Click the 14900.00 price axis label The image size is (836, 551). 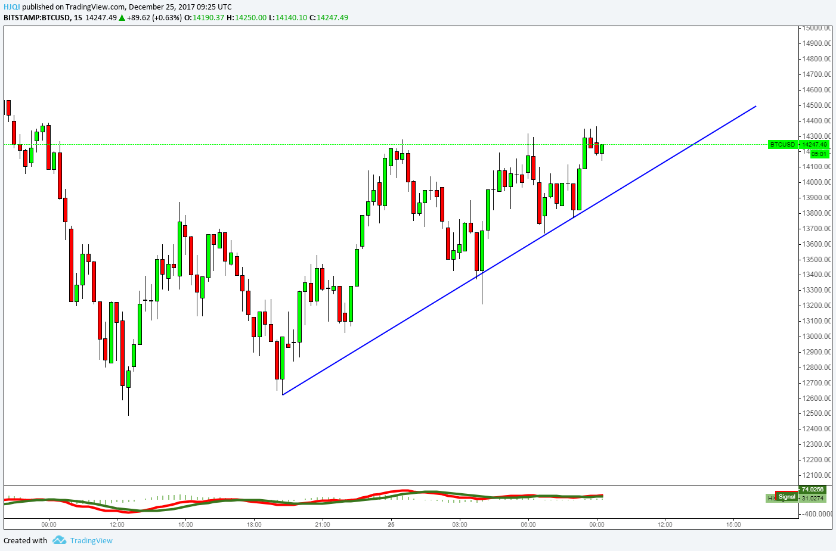816,43
